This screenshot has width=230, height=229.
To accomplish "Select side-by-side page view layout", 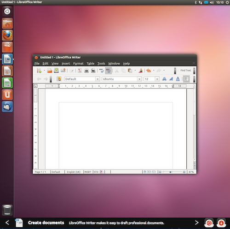I will [149, 172].
